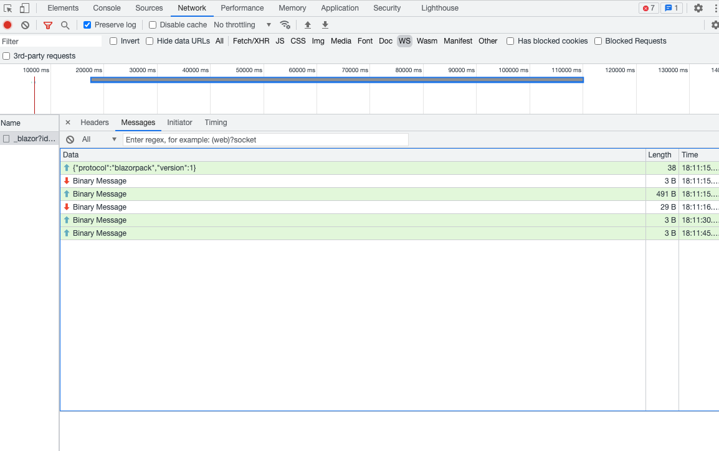Click the Length column header
The image size is (719, 451).
tap(662, 155)
